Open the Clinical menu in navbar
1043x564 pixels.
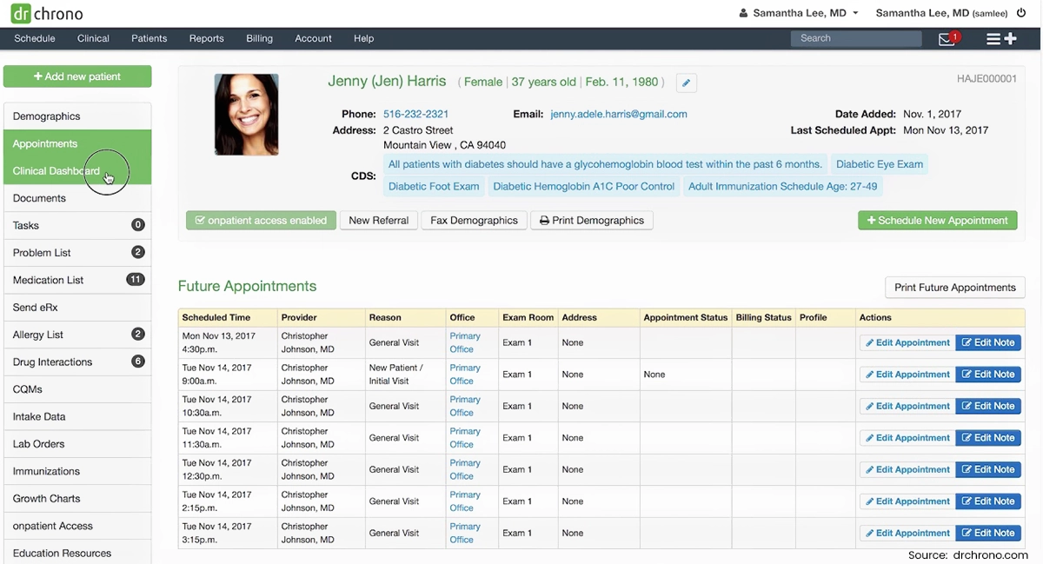click(x=93, y=38)
